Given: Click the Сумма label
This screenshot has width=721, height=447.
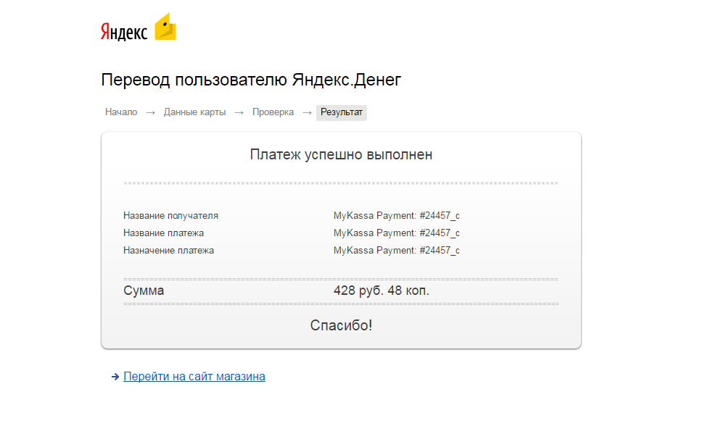Looking at the screenshot, I should [x=144, y=291].
